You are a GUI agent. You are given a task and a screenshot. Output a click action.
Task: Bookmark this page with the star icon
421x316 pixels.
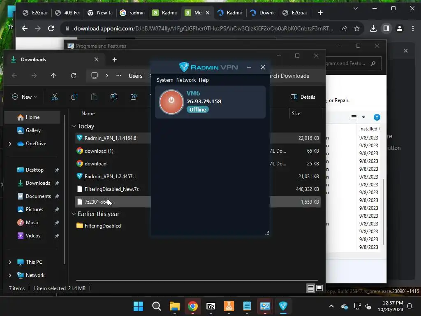point(356,28)
